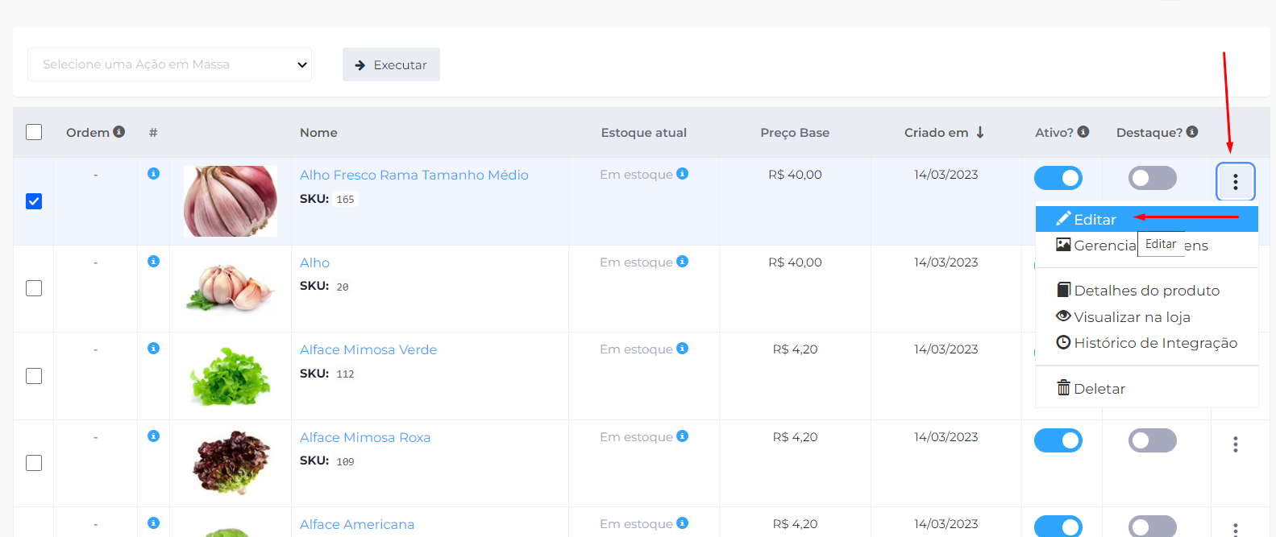This screenshot has height=537, width=1276.
Task: Click date 14/03/2023 in Alface Mimosa Roxa row
Action: pyautogui.click(x=946, y=437)
